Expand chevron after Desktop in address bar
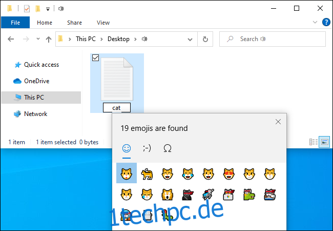The height and width of the screenshot is (231, 333). [135, 39]
